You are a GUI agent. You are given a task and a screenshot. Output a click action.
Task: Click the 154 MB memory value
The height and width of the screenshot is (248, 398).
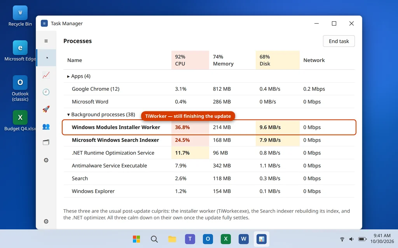[222, 191]
